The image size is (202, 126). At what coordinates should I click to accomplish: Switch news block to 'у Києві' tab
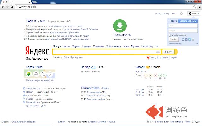click(42, 21)
